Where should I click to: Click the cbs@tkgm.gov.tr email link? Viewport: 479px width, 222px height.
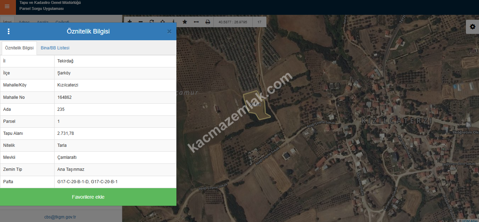[x=60, y=217]
